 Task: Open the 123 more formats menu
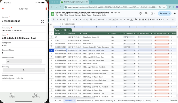(x=94, y=19)
